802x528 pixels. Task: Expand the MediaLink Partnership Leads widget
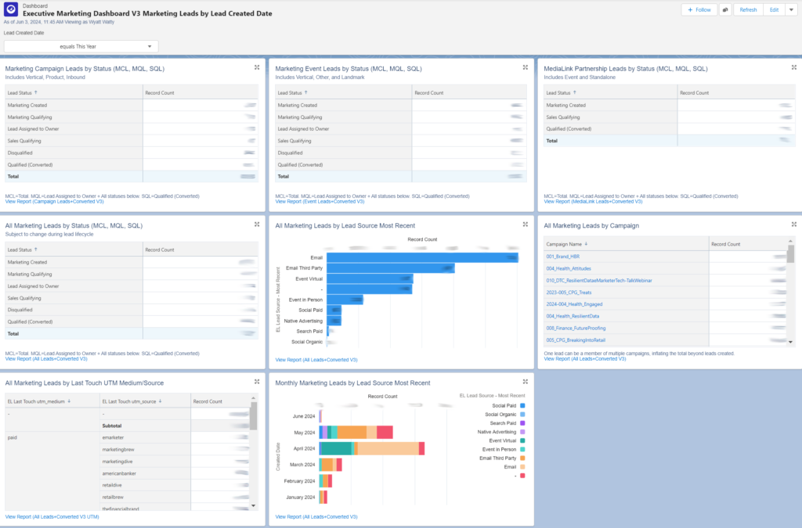pos(794,67)
